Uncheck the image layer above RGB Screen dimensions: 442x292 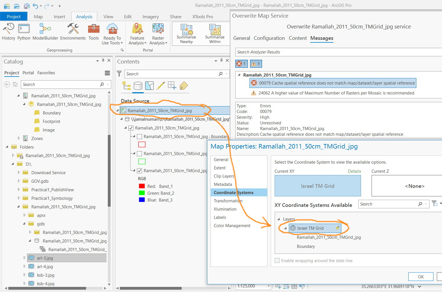(x=139, y=171)
